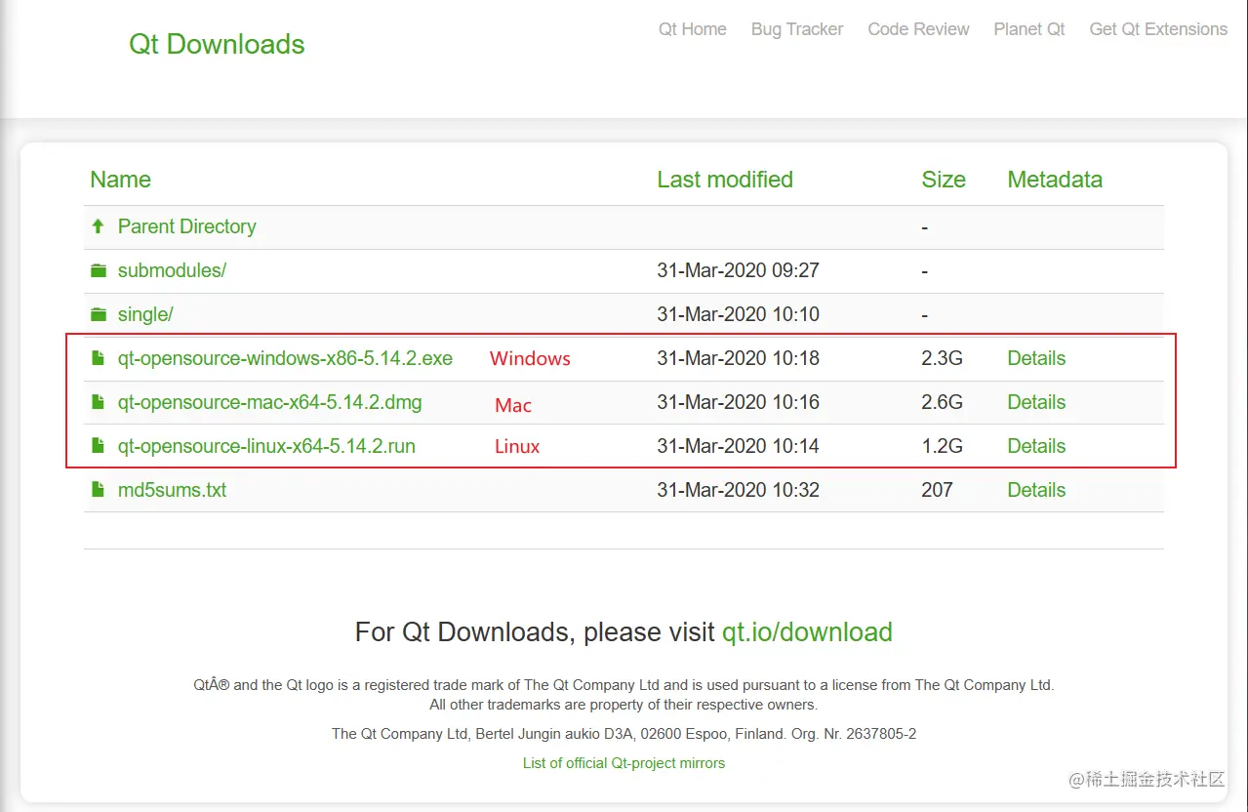
Task: Click the Parent Directory up-arrow icon
Action: point(98,226)
